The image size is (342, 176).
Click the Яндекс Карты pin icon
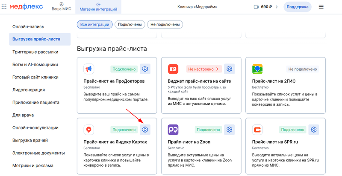click(89, 130)
